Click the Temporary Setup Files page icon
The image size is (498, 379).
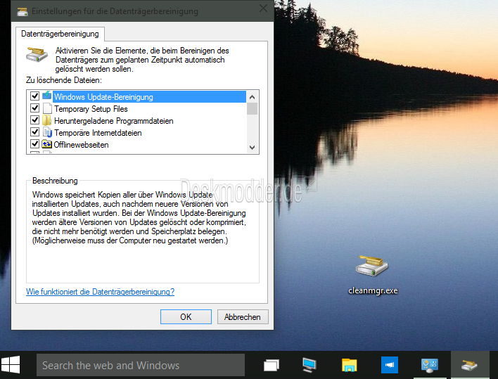pyautogui.click(x=47, y=108)
